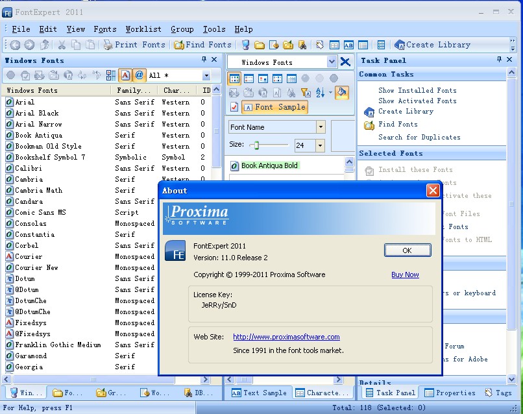The height and width of the screenshot is (414, 523).
Task: Select Arial Black in the font list
Action: coord(37,113)
